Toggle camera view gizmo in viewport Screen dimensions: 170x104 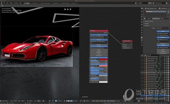coord(65,9)
